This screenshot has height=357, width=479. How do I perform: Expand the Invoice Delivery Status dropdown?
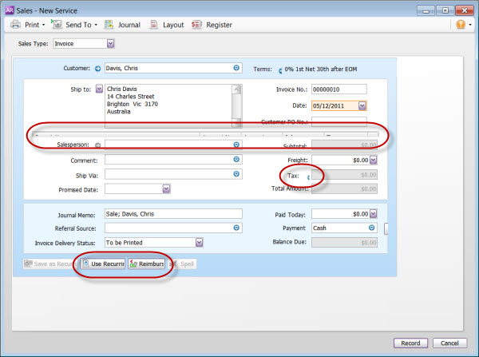click(199, 242)
